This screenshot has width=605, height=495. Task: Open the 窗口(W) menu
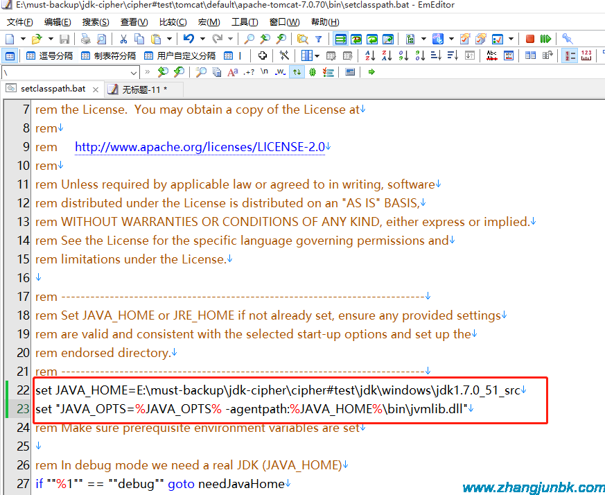pyautogui.click(x=284, y=22)
